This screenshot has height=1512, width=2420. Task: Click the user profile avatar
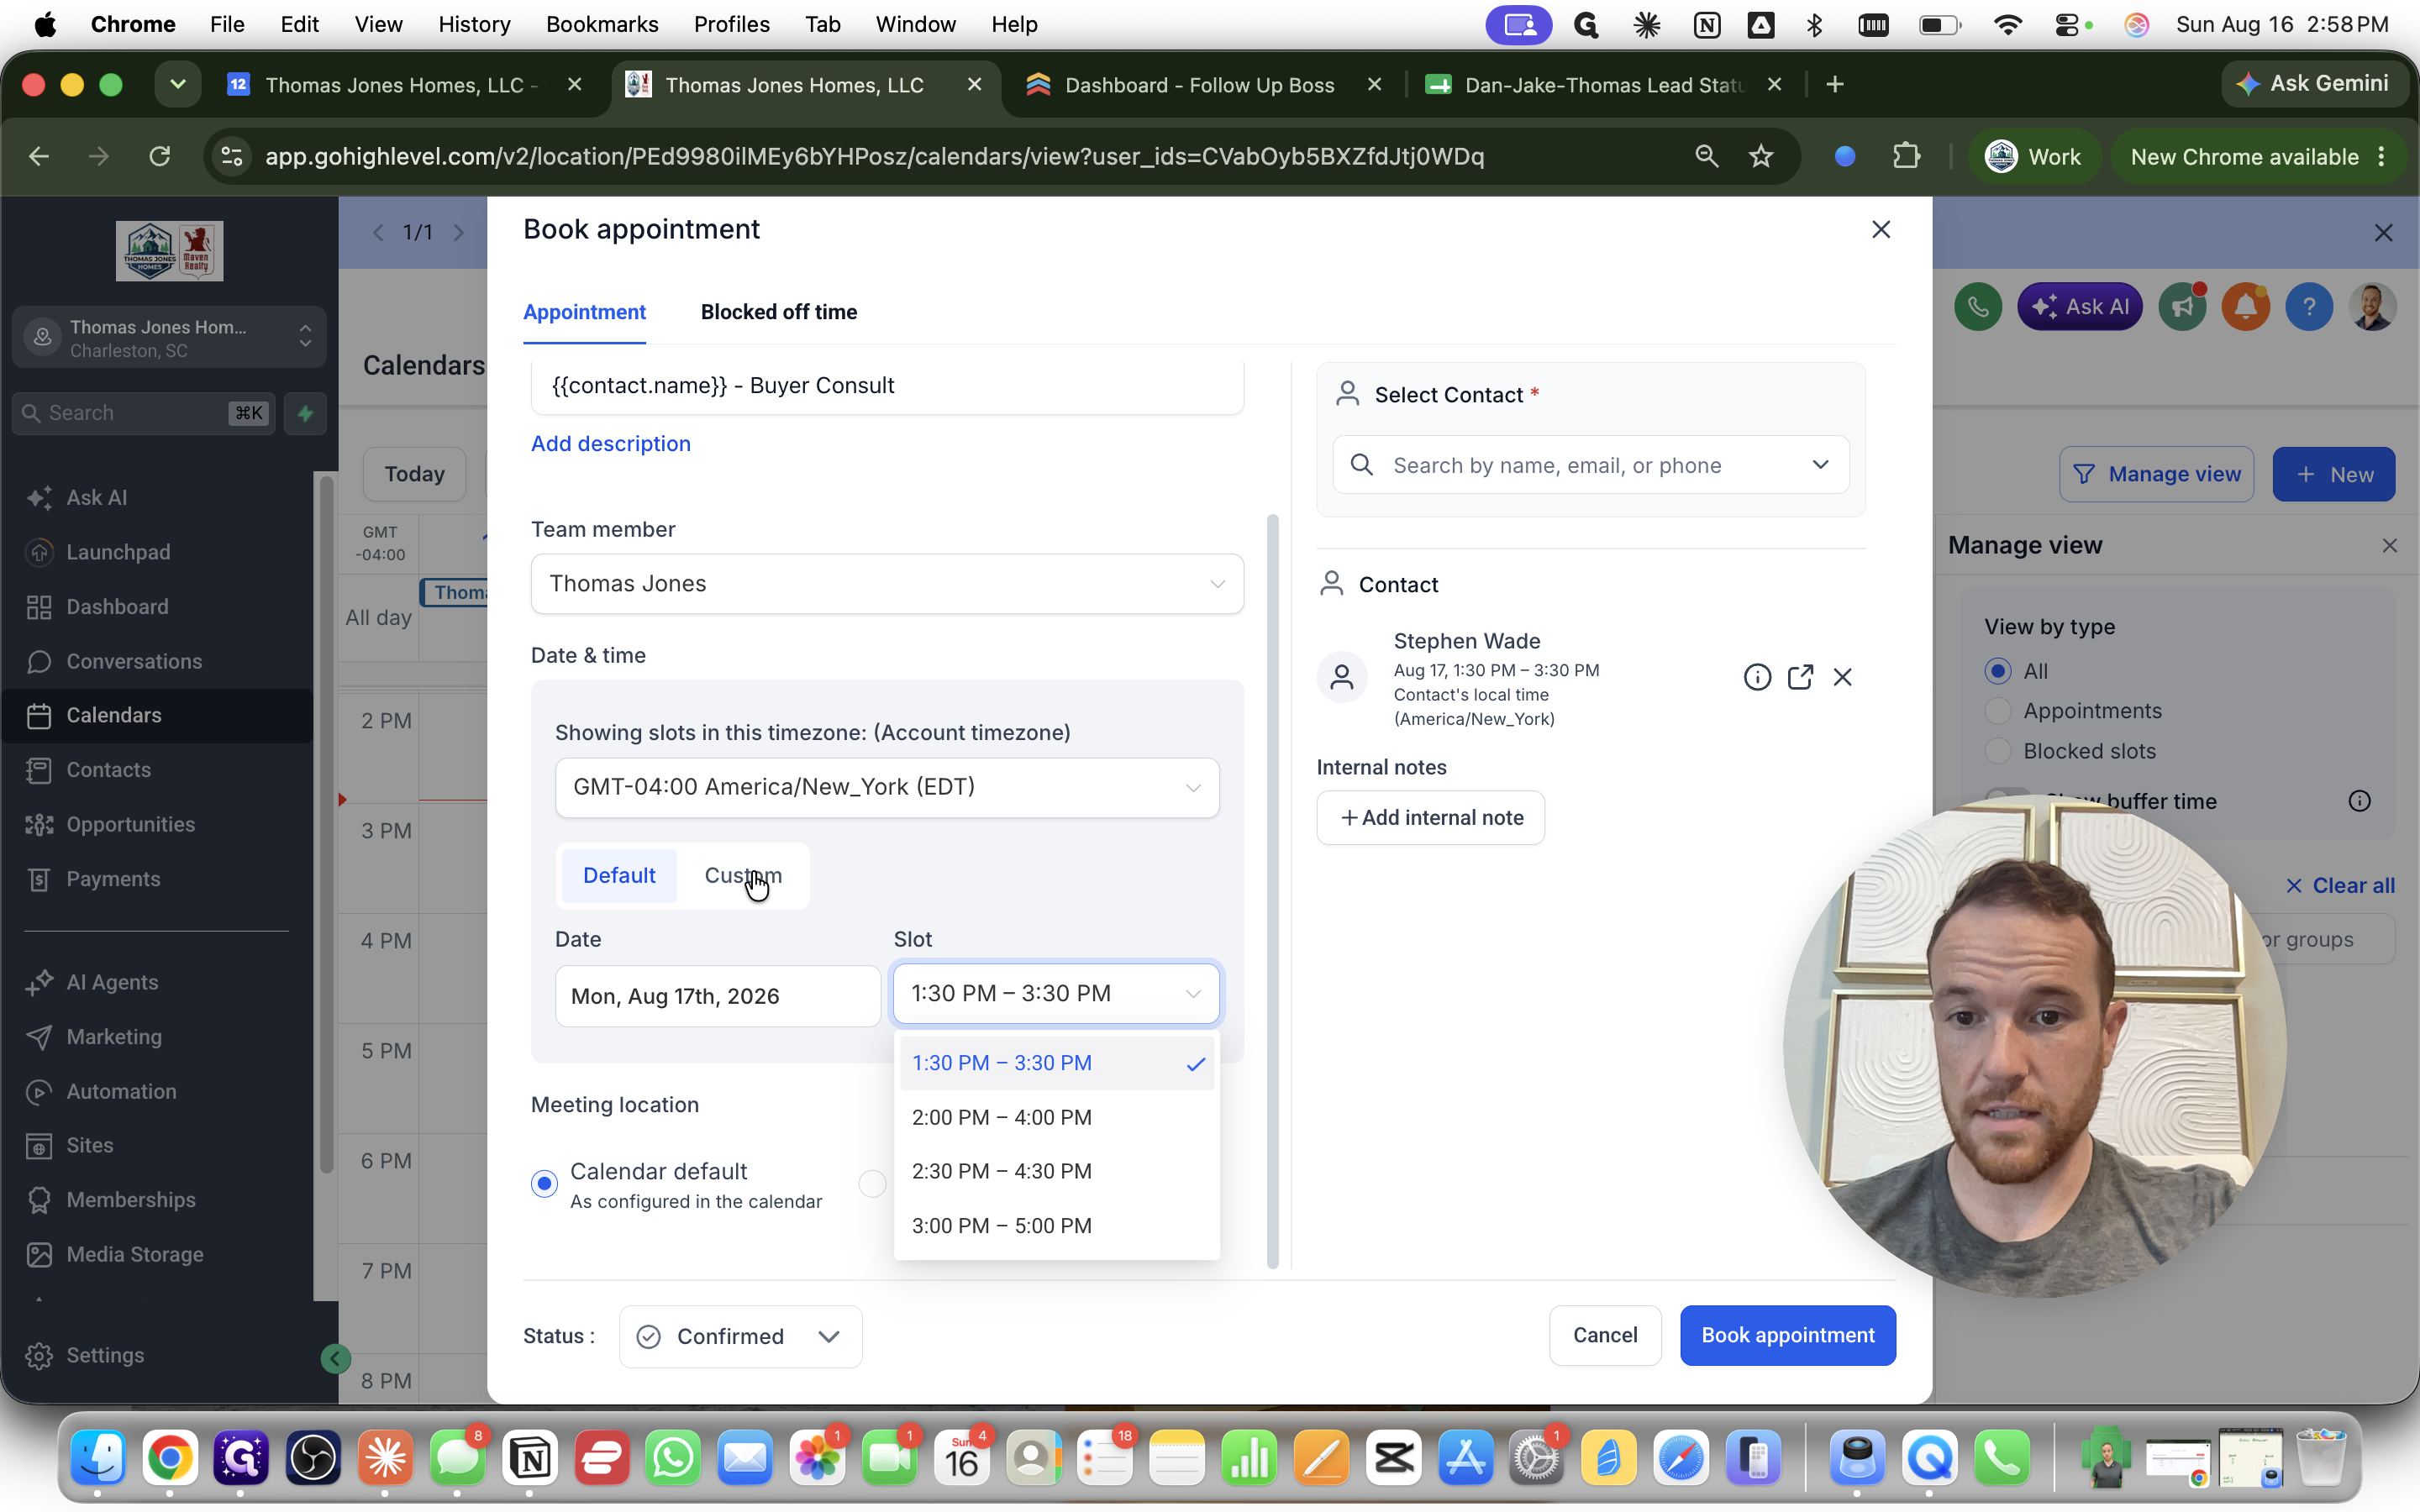tap(2373, 306)
